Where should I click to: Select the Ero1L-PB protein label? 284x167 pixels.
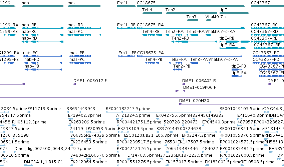pyautogui.click(x=127, y=53)
